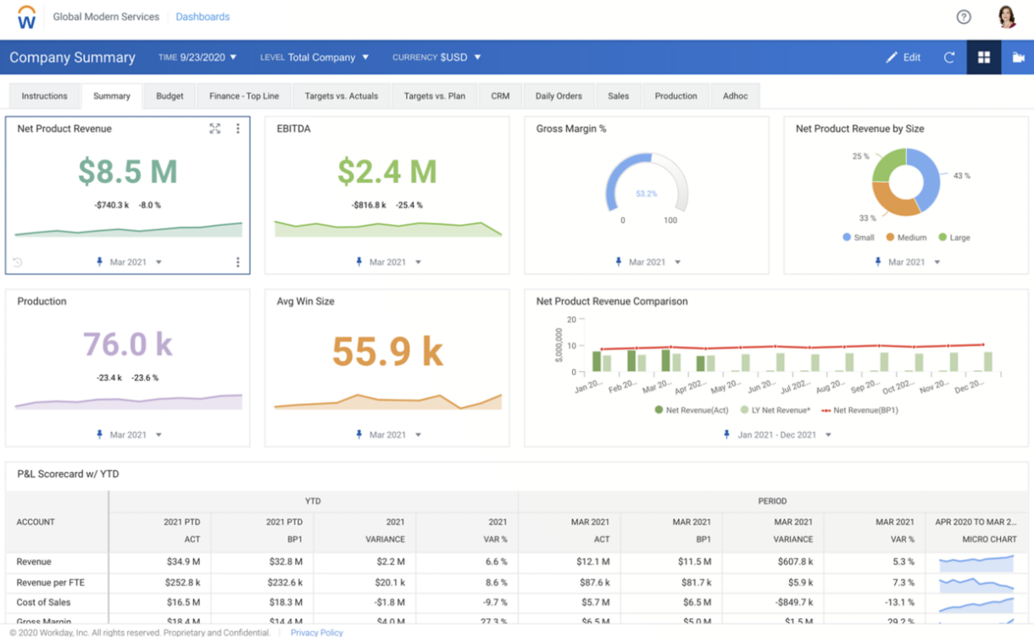This screenshot has width=1034, height=637.
Task: Click the refresh dashboard icon
Action: tap(949, 58)
